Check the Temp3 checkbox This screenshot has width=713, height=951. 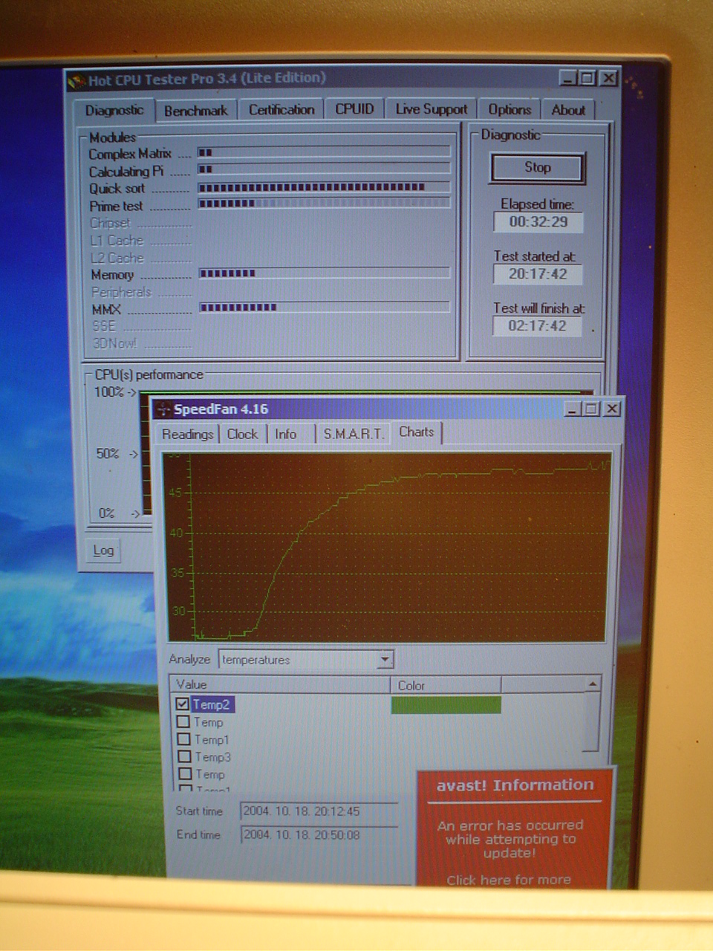185,756
